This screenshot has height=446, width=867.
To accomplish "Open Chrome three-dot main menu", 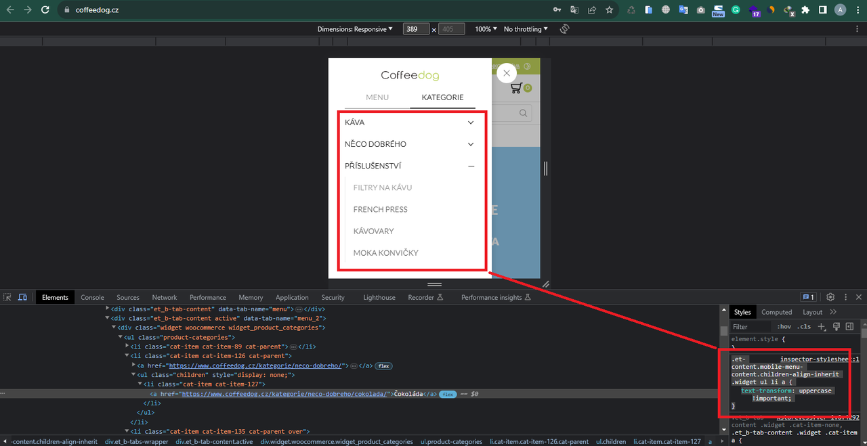I will (858, 10).
